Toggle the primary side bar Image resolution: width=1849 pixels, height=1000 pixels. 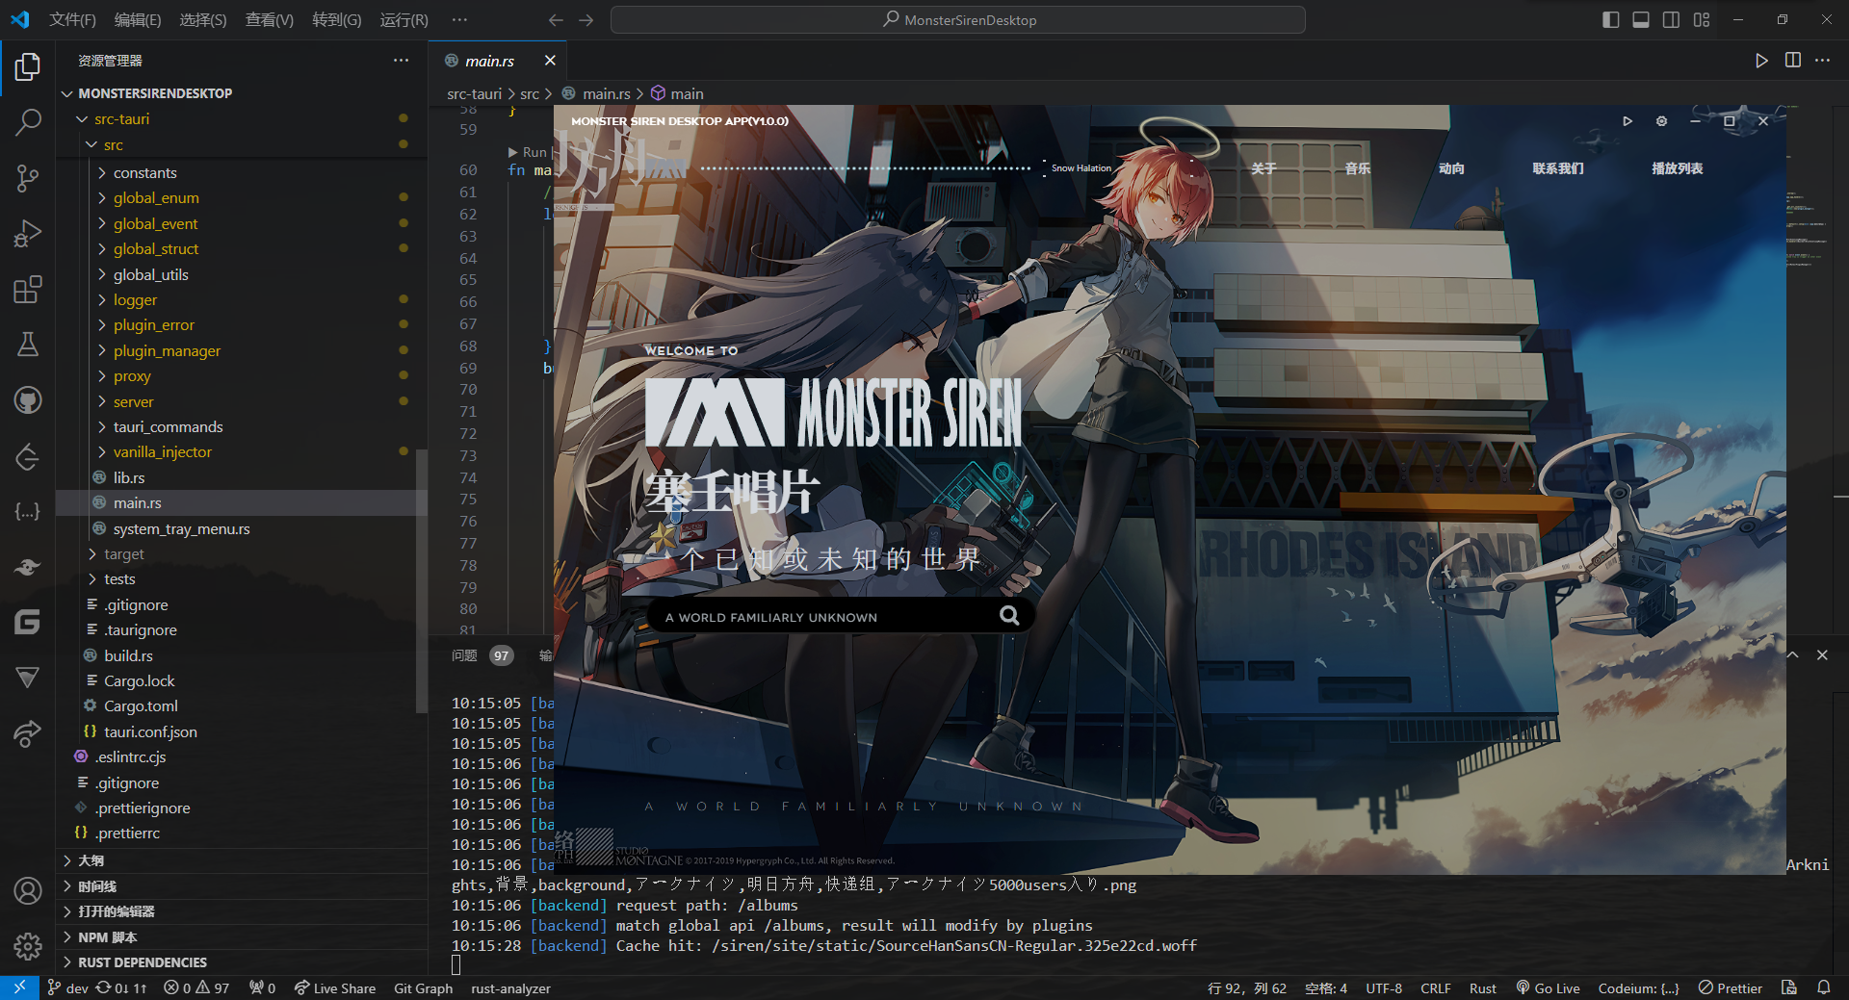[1610, 19]
